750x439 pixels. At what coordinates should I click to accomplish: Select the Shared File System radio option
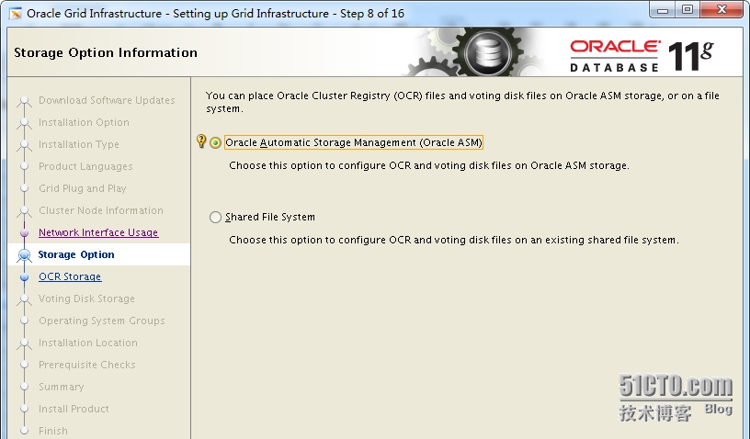pos(215,218)
